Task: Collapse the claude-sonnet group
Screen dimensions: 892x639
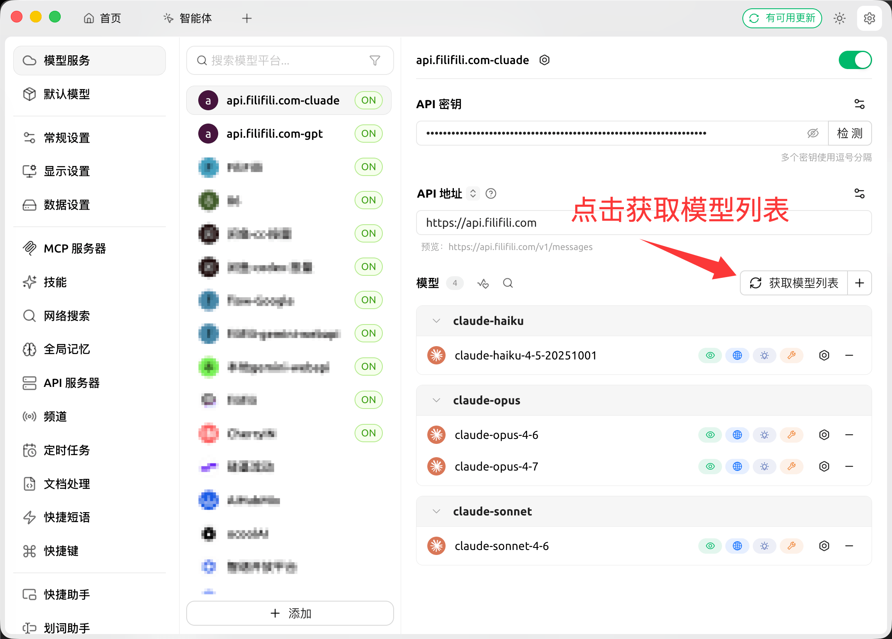Action: coord(436,511)
